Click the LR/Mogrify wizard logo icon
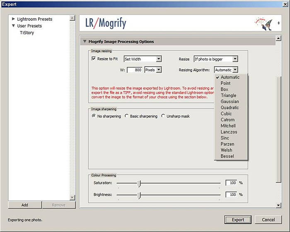290x232 pixels. click(264, 24)
